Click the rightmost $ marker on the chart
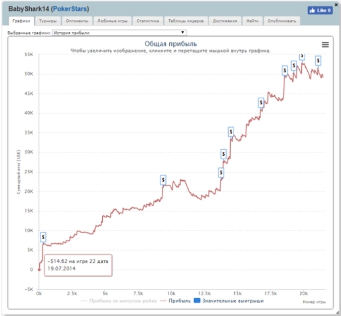The image size is (341, 316). point(318,61)
